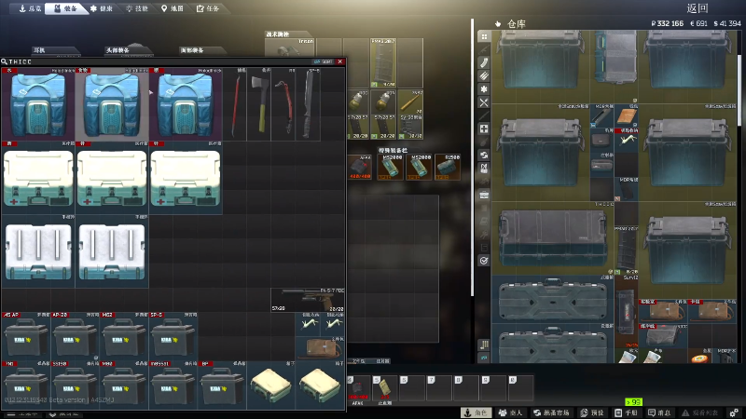Click the dollar balance $ 41 394
This screenshot has height=419, width=746.
727,23
